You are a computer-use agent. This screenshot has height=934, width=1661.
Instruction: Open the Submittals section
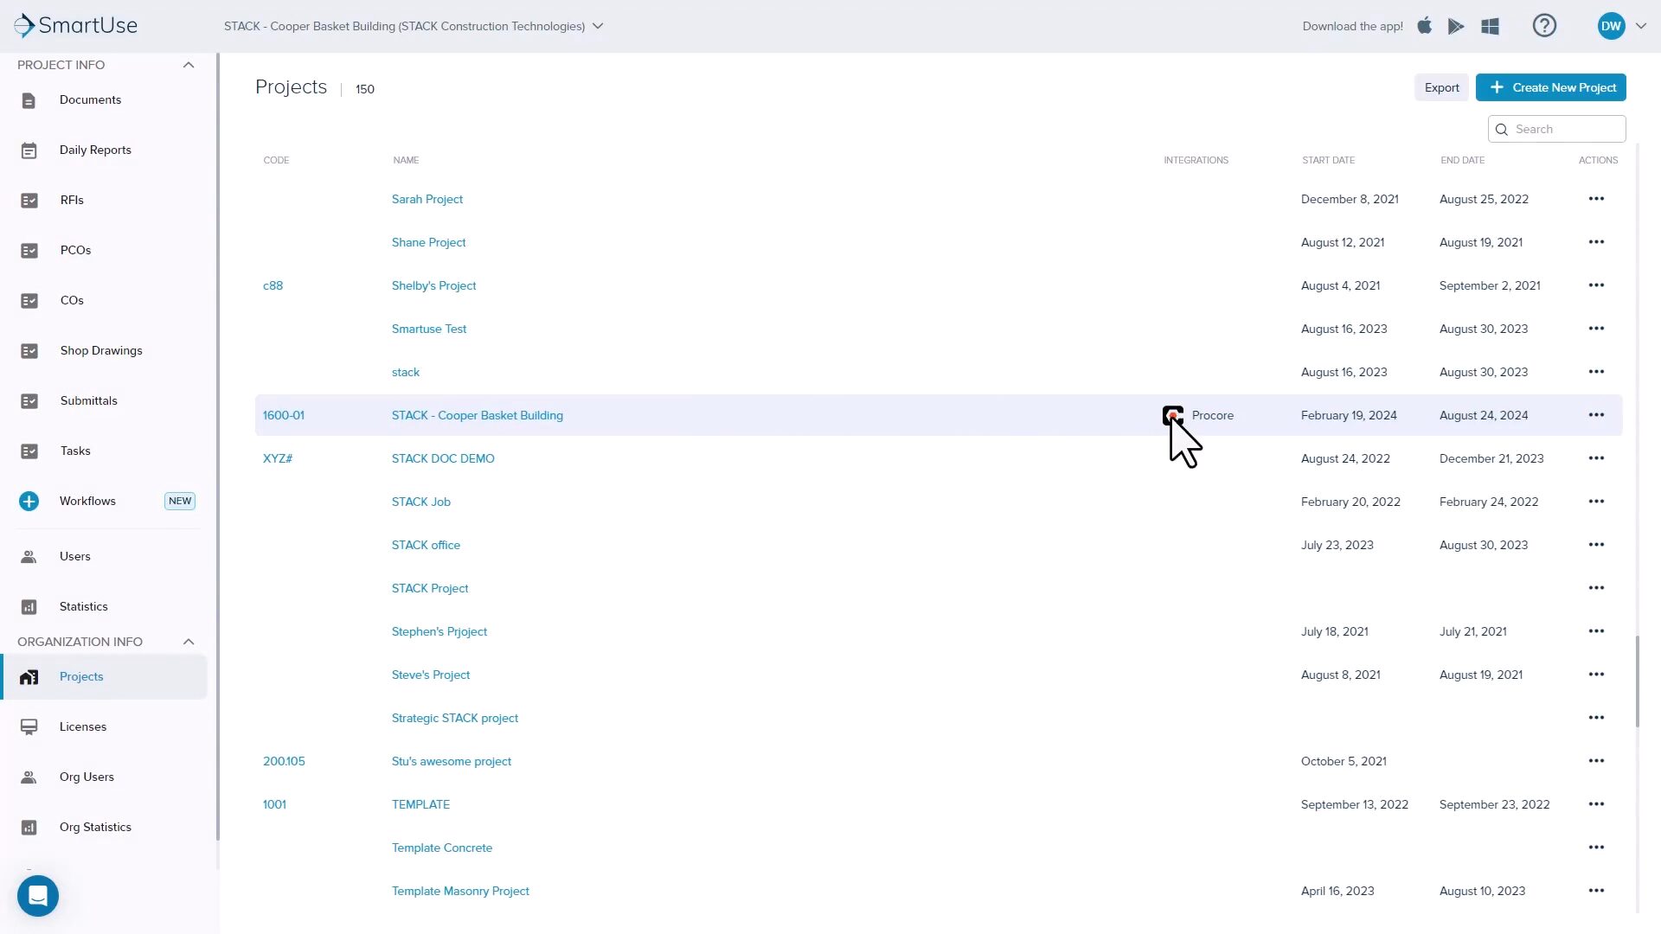pyautogui.click(x=88, y=400)
